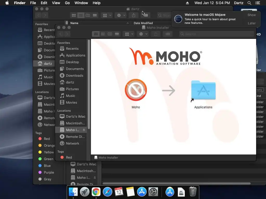The image size is (266, 199).
Task: Click the Moho app icon in installer
Action: [136, 90]
